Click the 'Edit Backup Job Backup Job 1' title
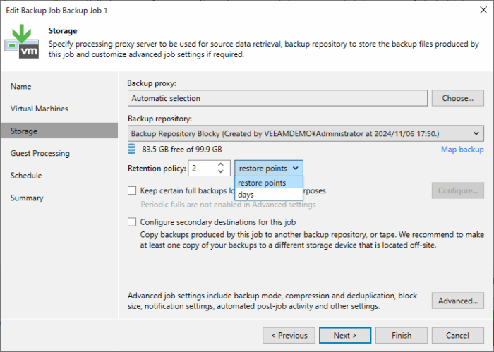 point(56,11)
